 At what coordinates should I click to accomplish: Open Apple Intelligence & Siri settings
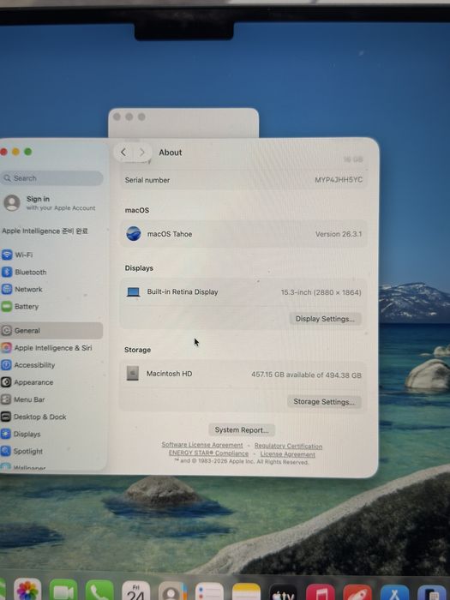point(46,348)
